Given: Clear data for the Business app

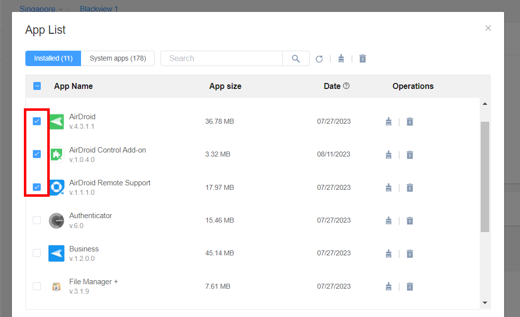Looking at the screenshot, I should point(389,254).
